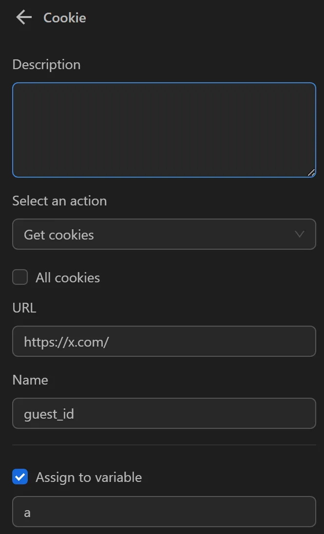Click the URL label above the input
This screenshot has width=324, height=534.
(24, 308)
